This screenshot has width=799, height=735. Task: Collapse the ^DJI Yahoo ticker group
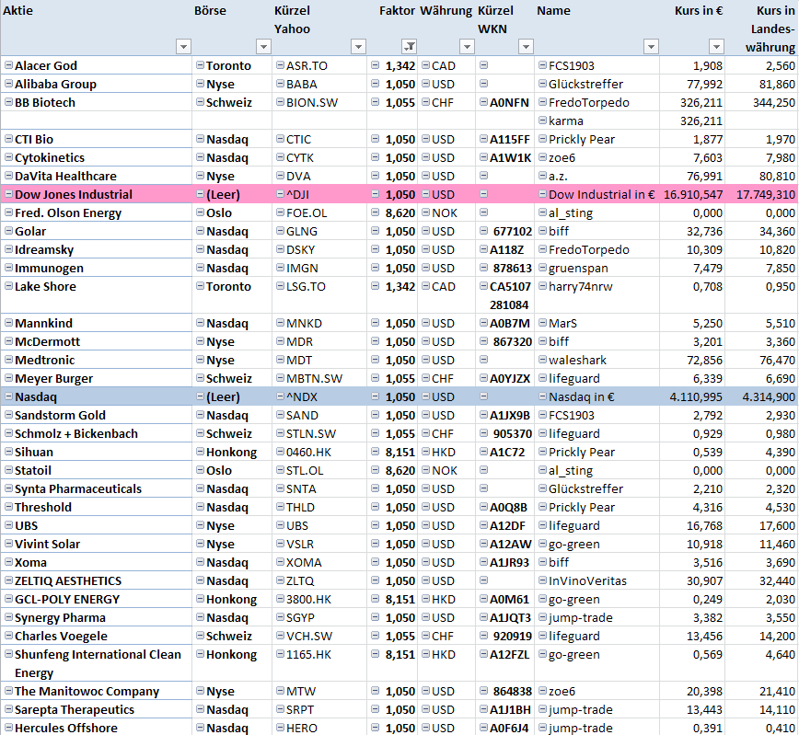[x=279, y=194]
